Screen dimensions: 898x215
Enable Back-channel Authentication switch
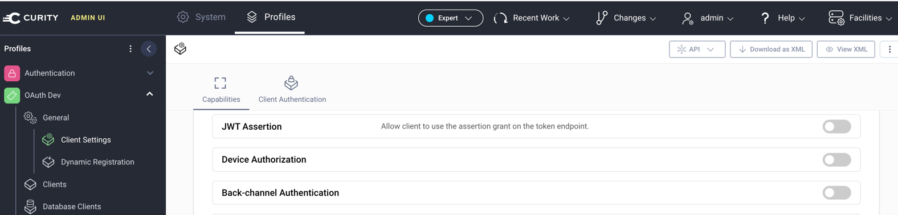836,193
